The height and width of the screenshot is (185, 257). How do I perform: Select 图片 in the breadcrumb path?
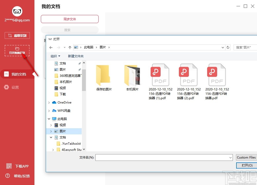103,47
